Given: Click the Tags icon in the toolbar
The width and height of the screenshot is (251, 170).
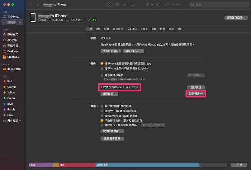Looking at the screenshot, I should pos(167,4).
